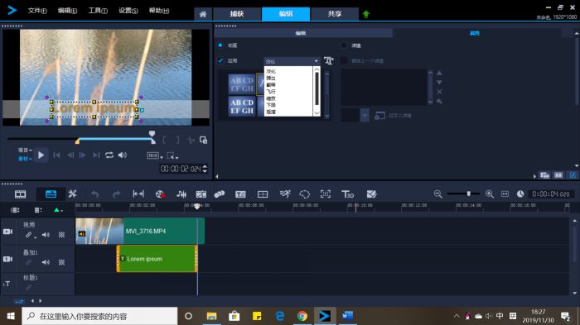Click the zoom out magnifier on timeline

pyautogui.click(x=438, y=194)
